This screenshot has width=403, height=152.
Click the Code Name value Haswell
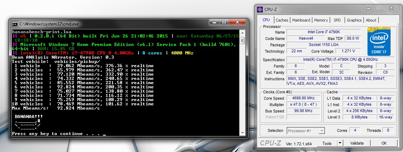point(306,39)
